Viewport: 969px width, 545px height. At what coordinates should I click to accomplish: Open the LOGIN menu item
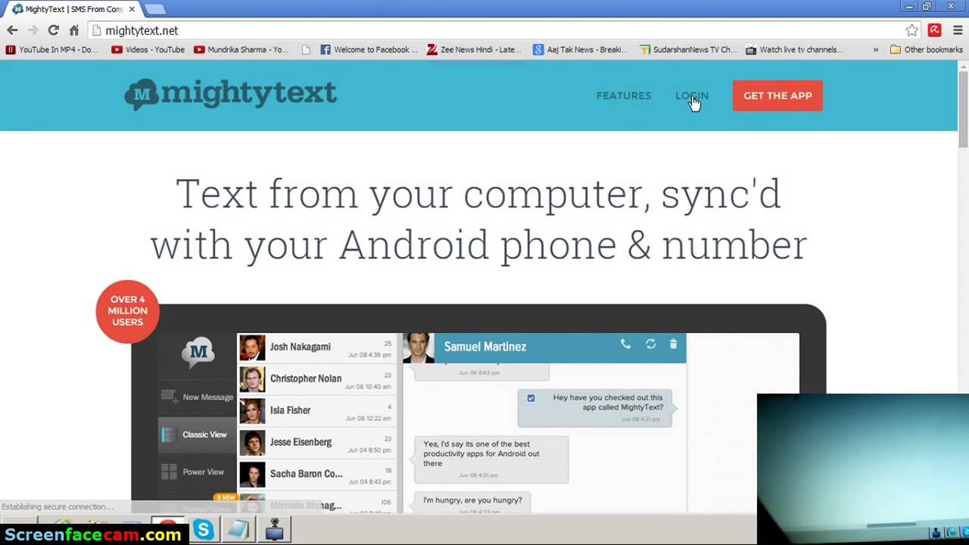(692, 95)
